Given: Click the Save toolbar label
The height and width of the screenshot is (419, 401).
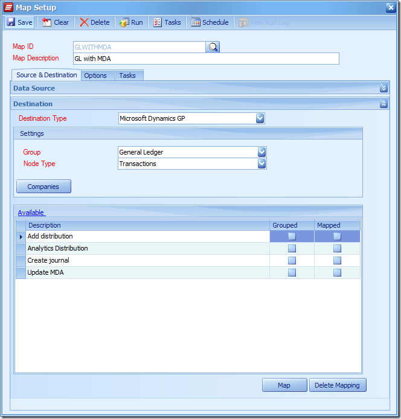Looking at the screenshot, I should [x=25, y=22].
